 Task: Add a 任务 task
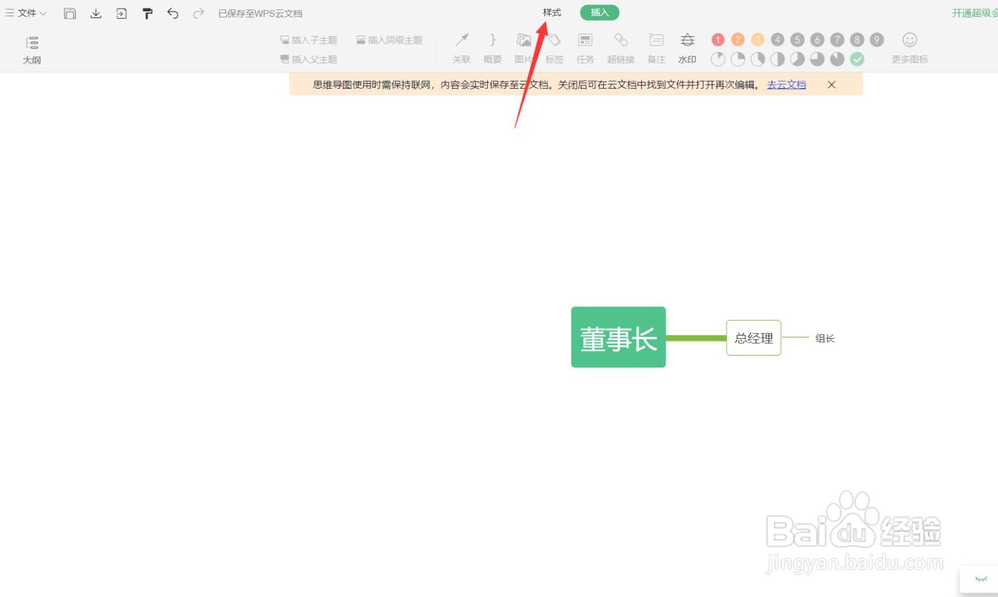tap(585, 49)
